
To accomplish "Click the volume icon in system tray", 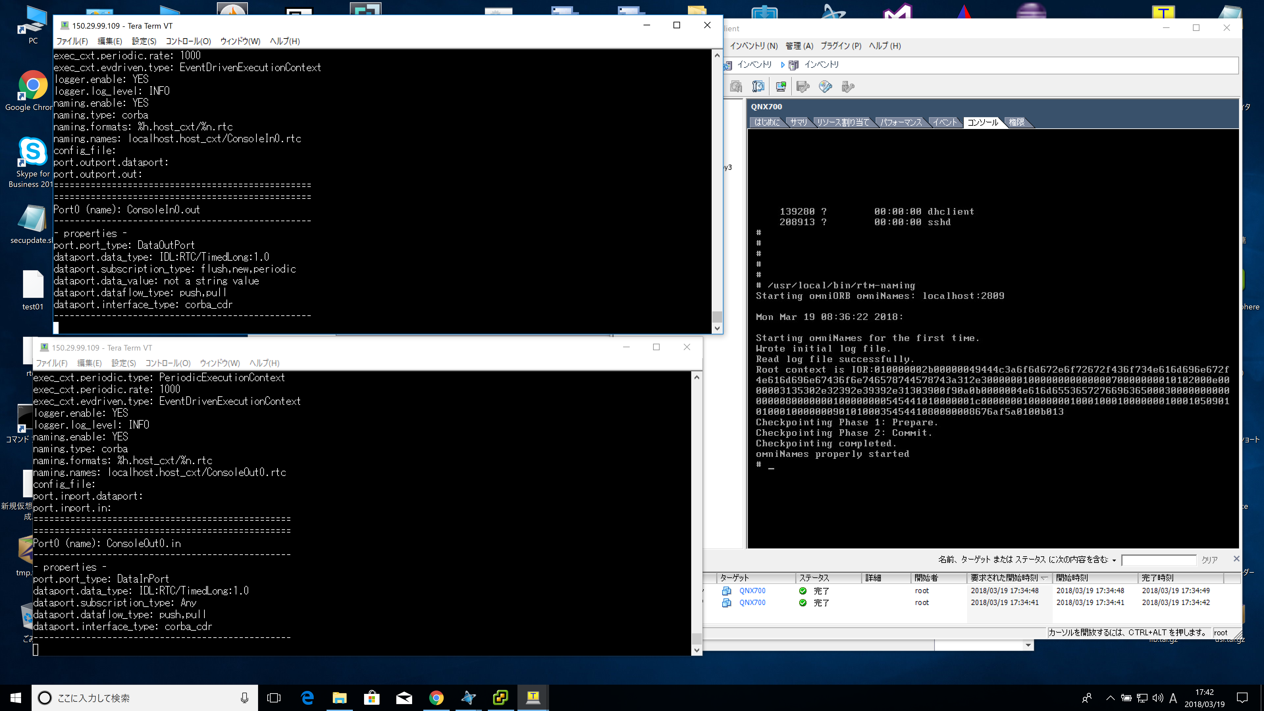I will [1158, 698].
